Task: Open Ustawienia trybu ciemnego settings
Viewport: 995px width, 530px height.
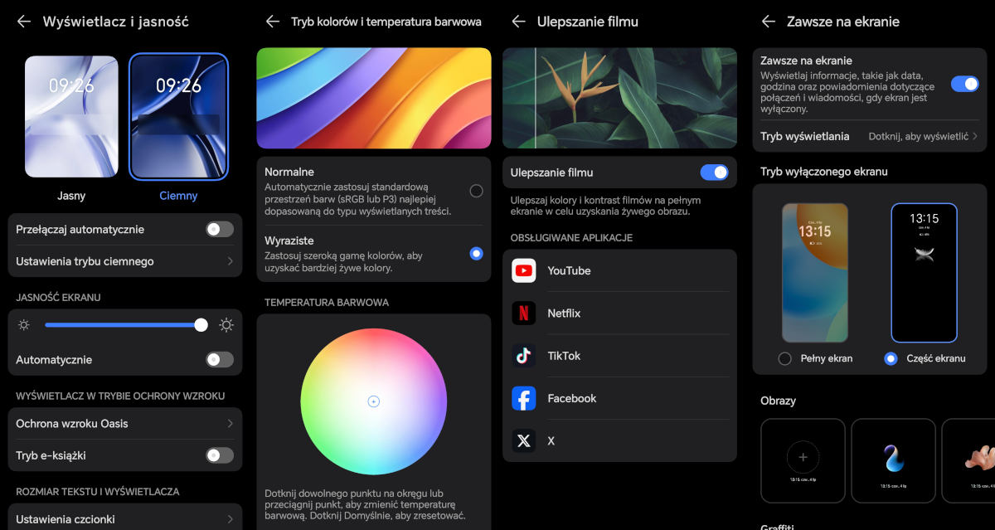Action: 124,261
